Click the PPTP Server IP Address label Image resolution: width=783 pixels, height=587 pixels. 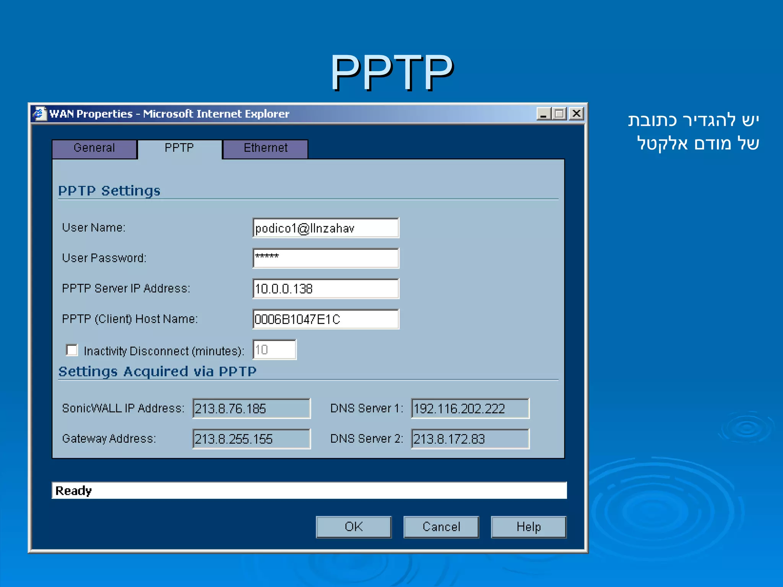pos(126,288)
